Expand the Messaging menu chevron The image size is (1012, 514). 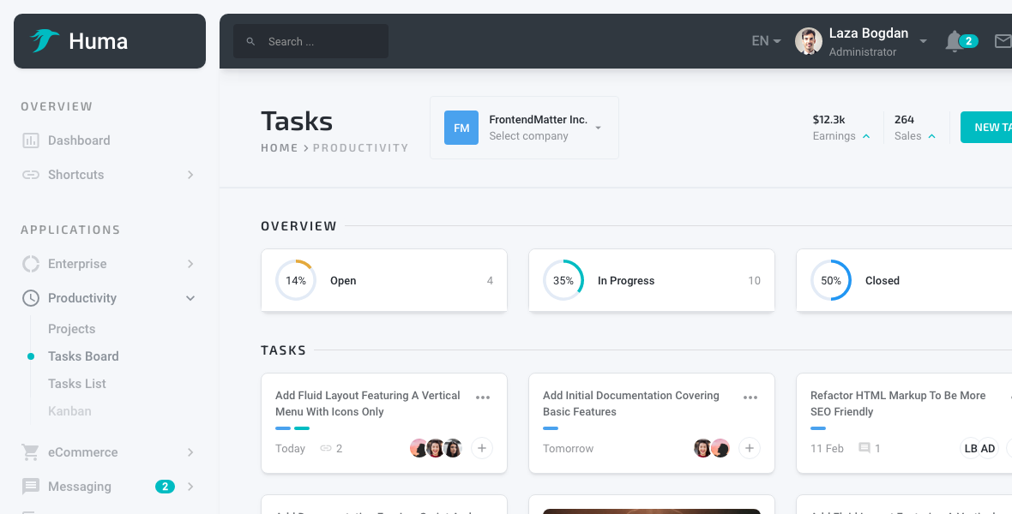(x=190, y=487)
